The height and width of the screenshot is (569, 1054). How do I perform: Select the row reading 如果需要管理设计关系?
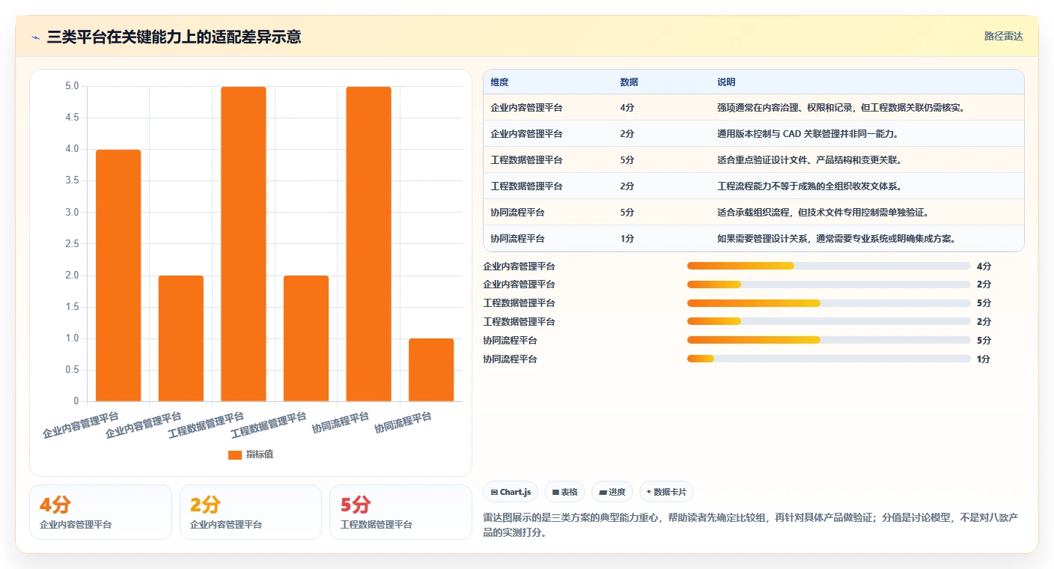click(x=753, y=238)
